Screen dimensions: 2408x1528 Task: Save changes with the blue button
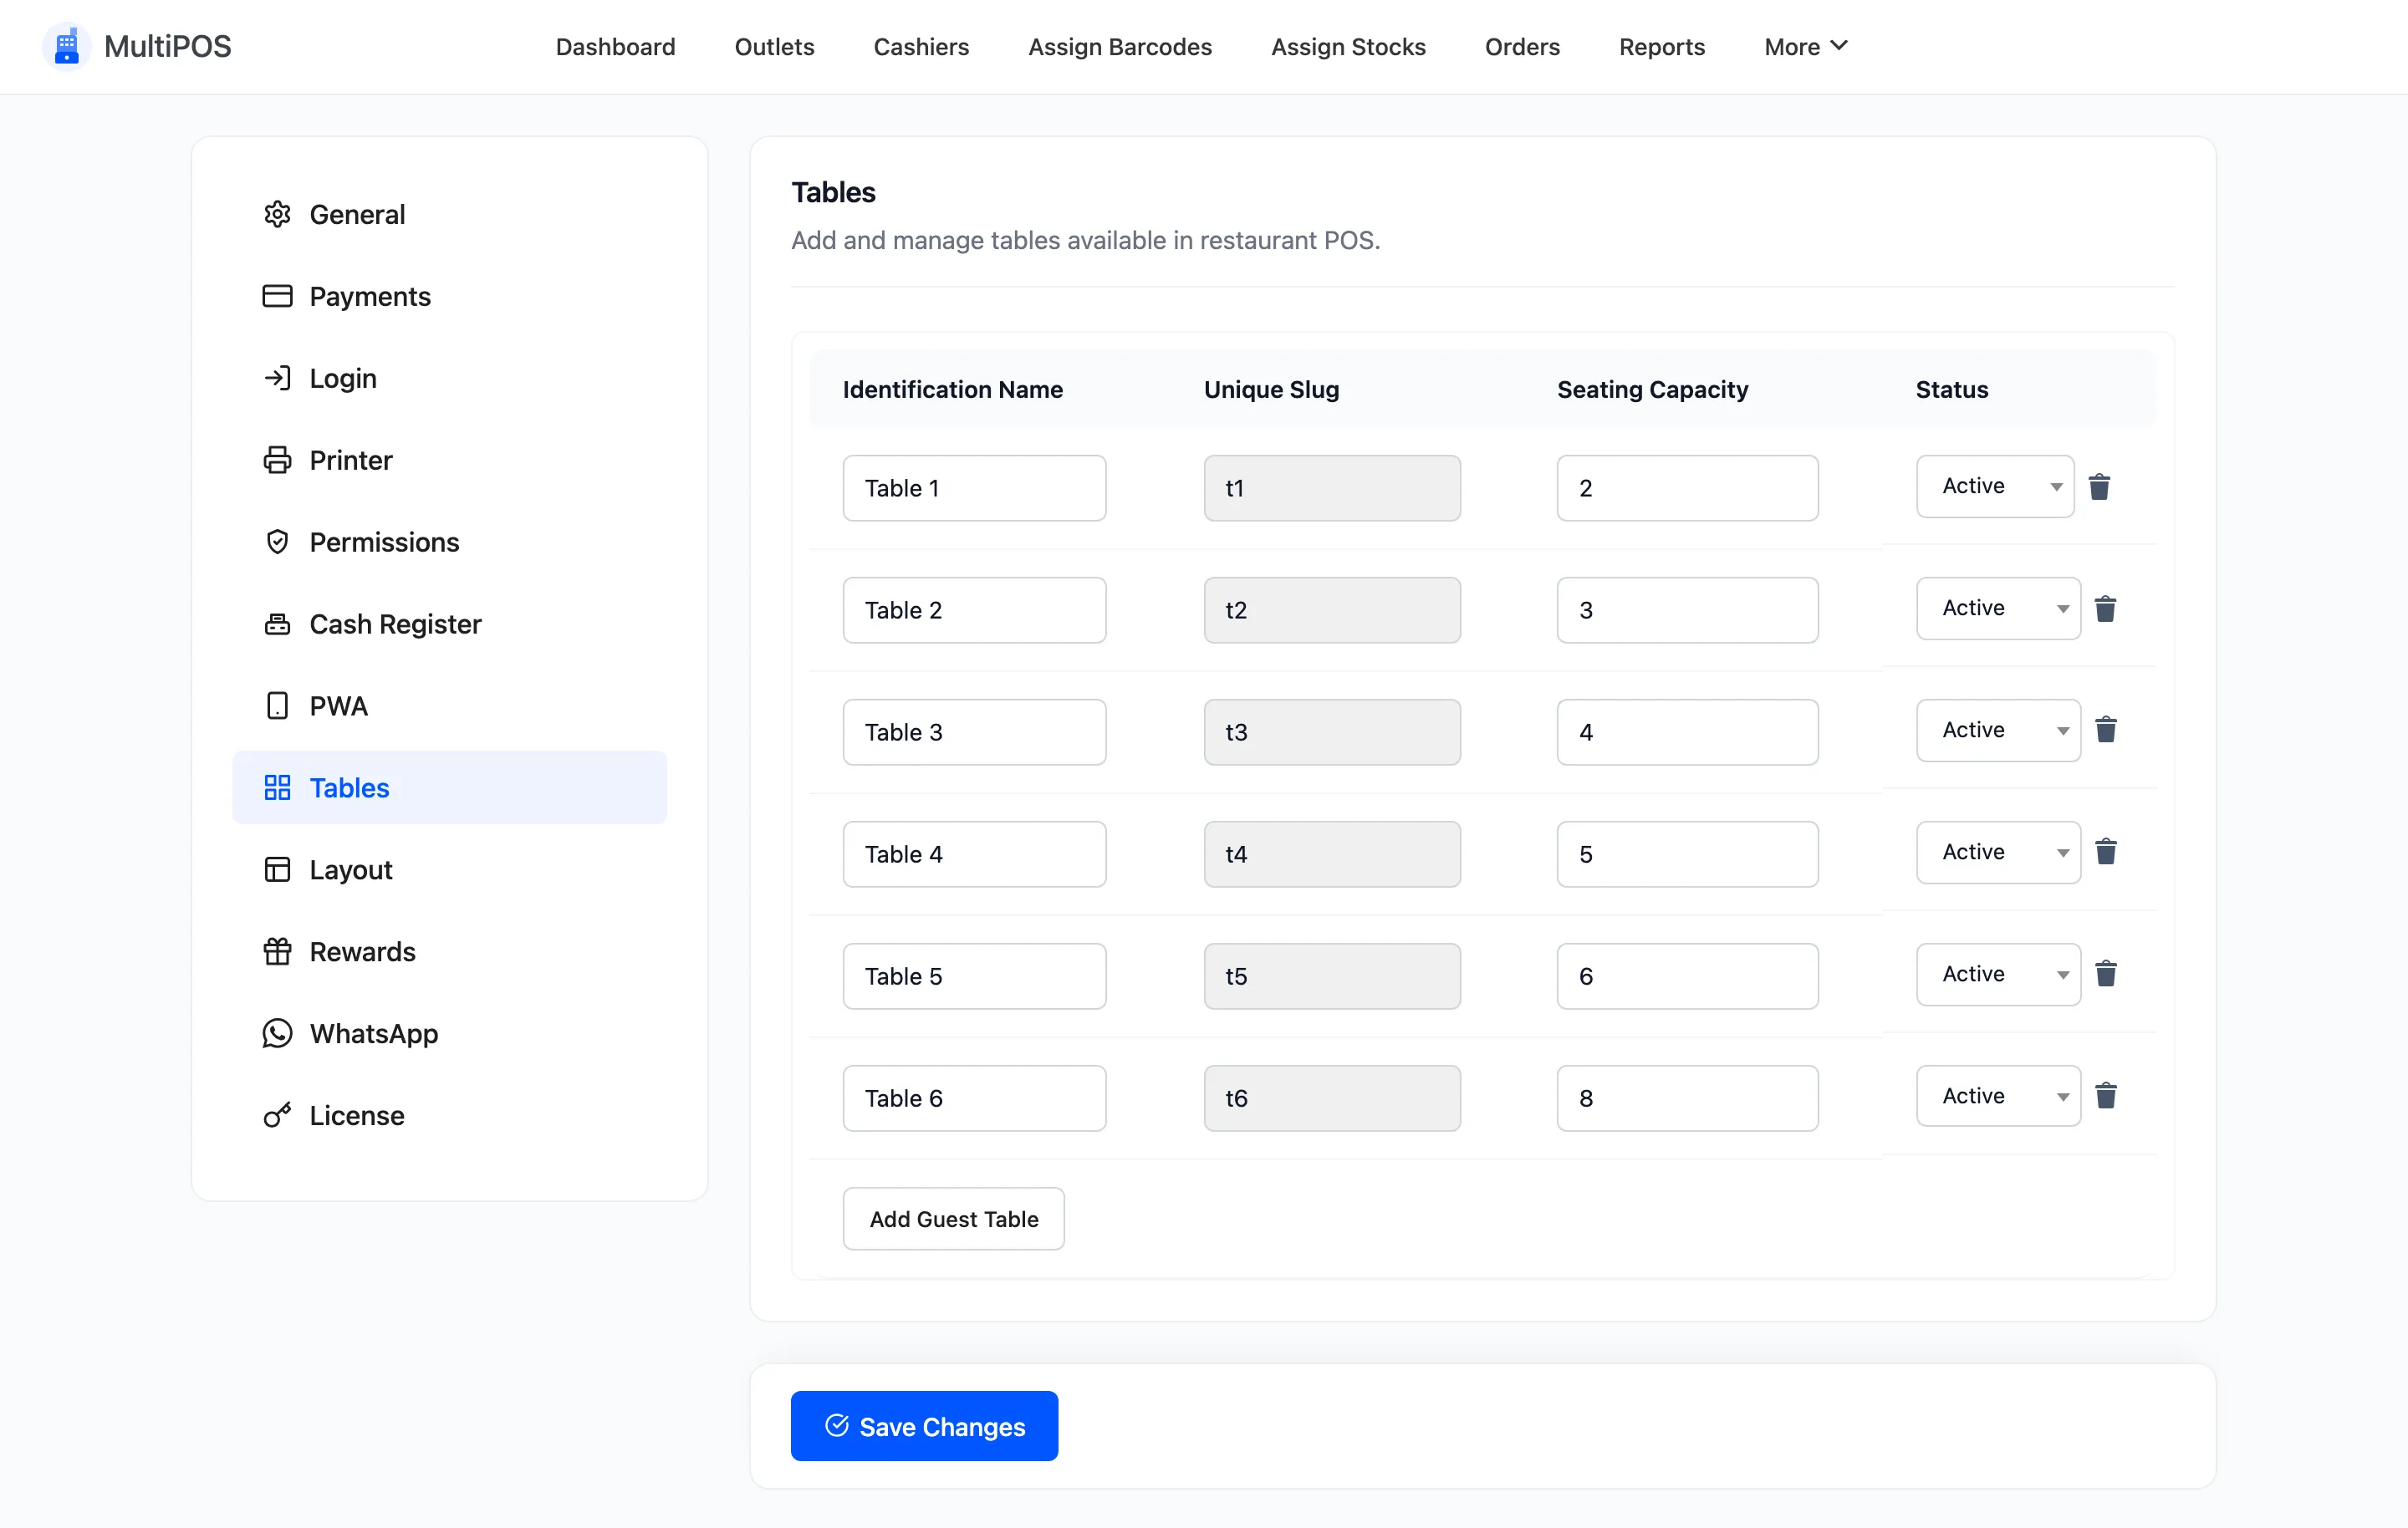[x=924, y=1426]
